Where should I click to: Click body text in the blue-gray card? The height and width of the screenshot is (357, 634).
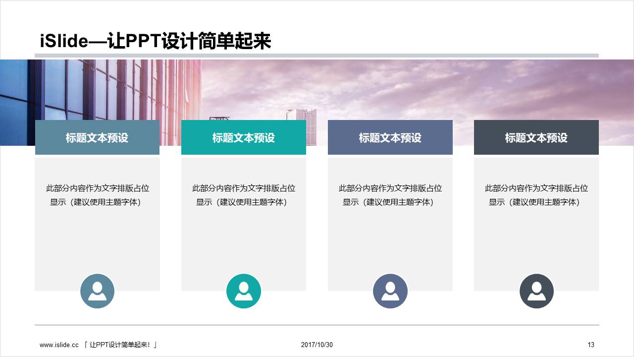pyautogui.click(x=98, y=195)
